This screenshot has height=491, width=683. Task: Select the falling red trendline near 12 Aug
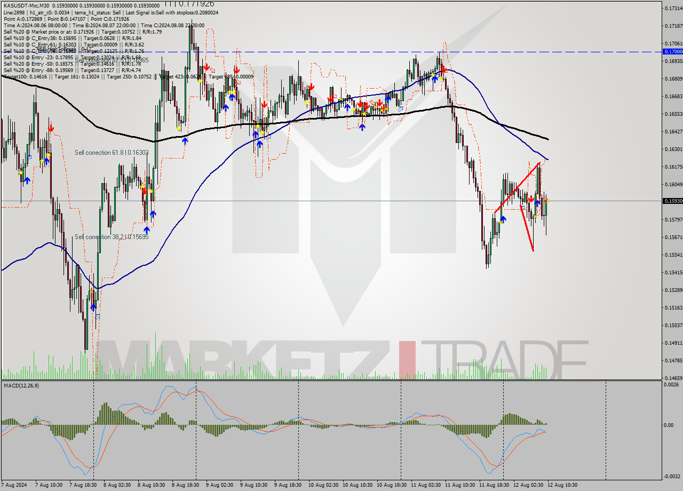[x=527, y=228]
